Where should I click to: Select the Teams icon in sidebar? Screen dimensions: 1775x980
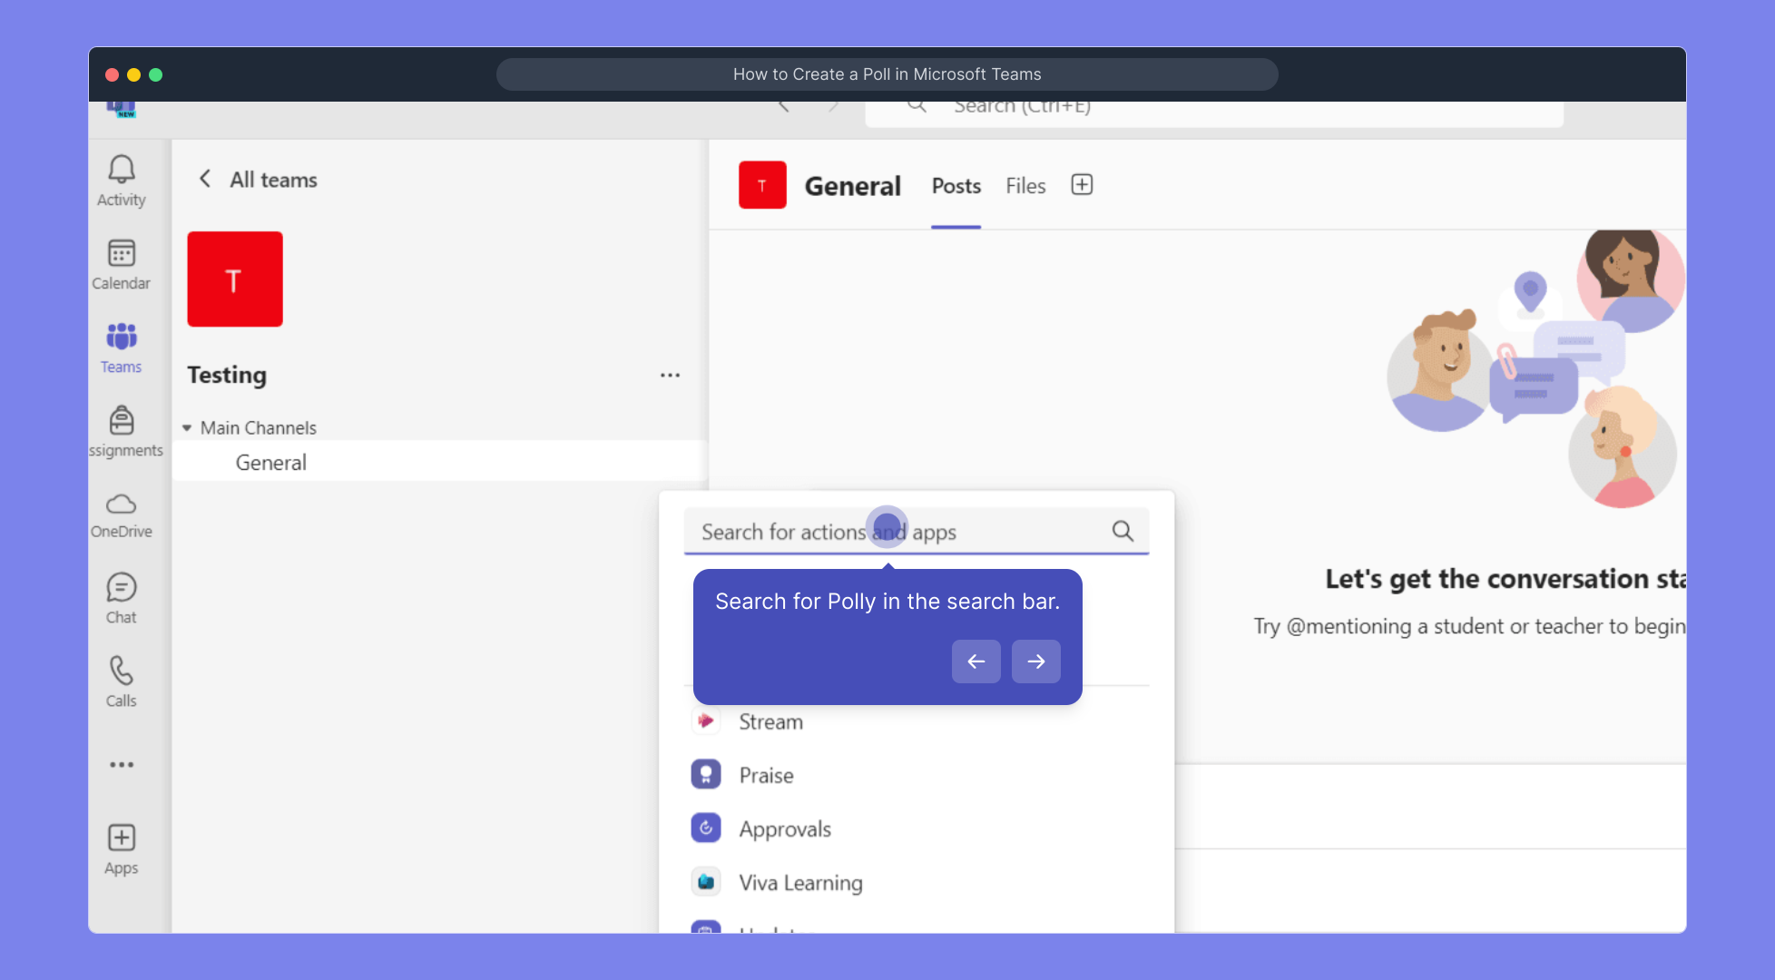coord(121,345)
